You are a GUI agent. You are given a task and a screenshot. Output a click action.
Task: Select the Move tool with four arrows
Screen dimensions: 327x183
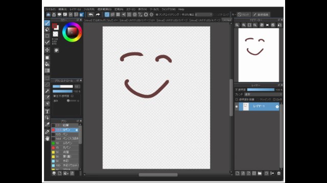48,50
